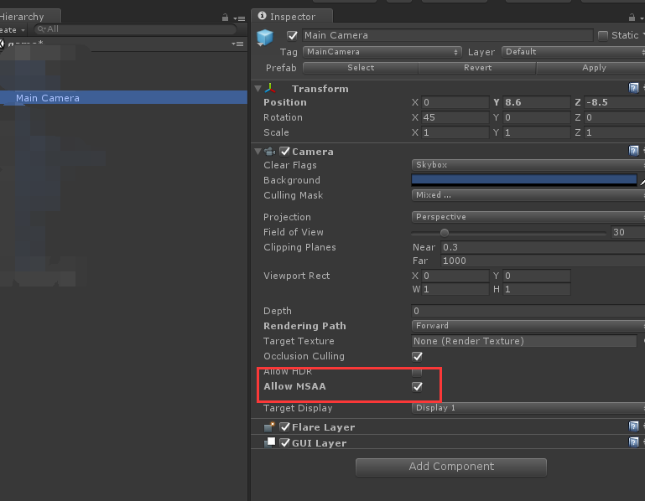The width and height of the screenshot is (645, 501).
Task: Click the Camera component icon
Action: pos(270,152)
